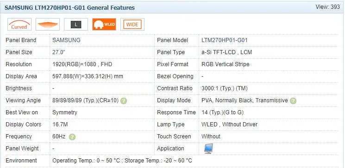
Task: Click the WIDE viewing icon
Action: [x=132, y=25]
